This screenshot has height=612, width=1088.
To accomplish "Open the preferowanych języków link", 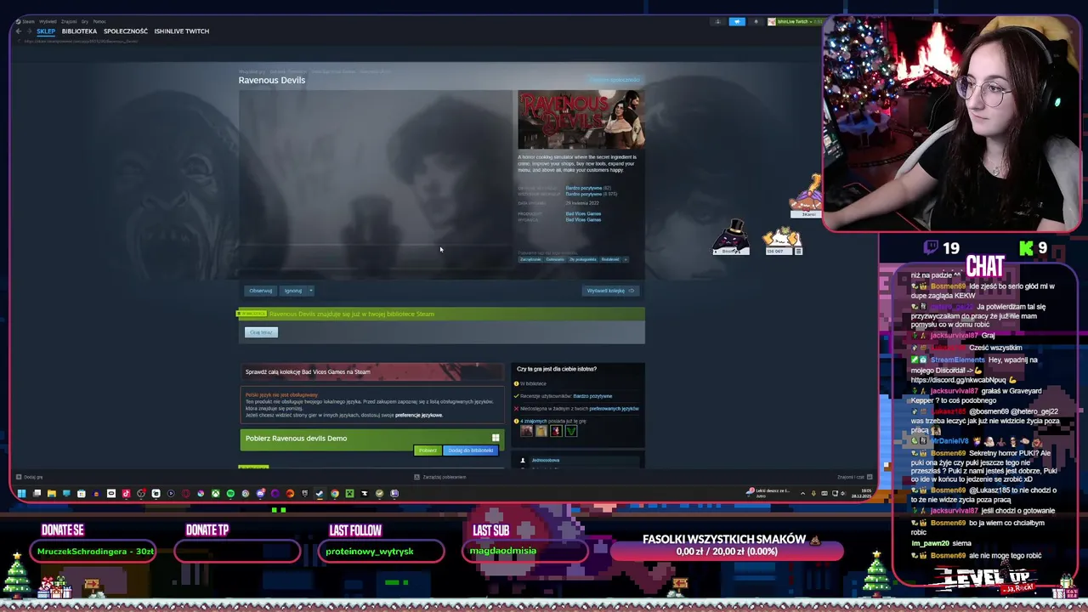I will [x=614, y=409].
